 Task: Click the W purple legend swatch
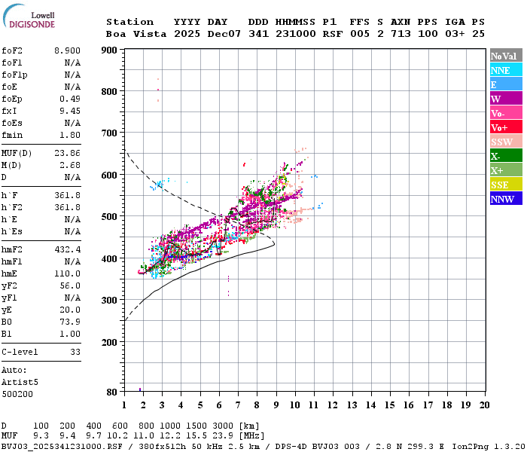point(506,99)
